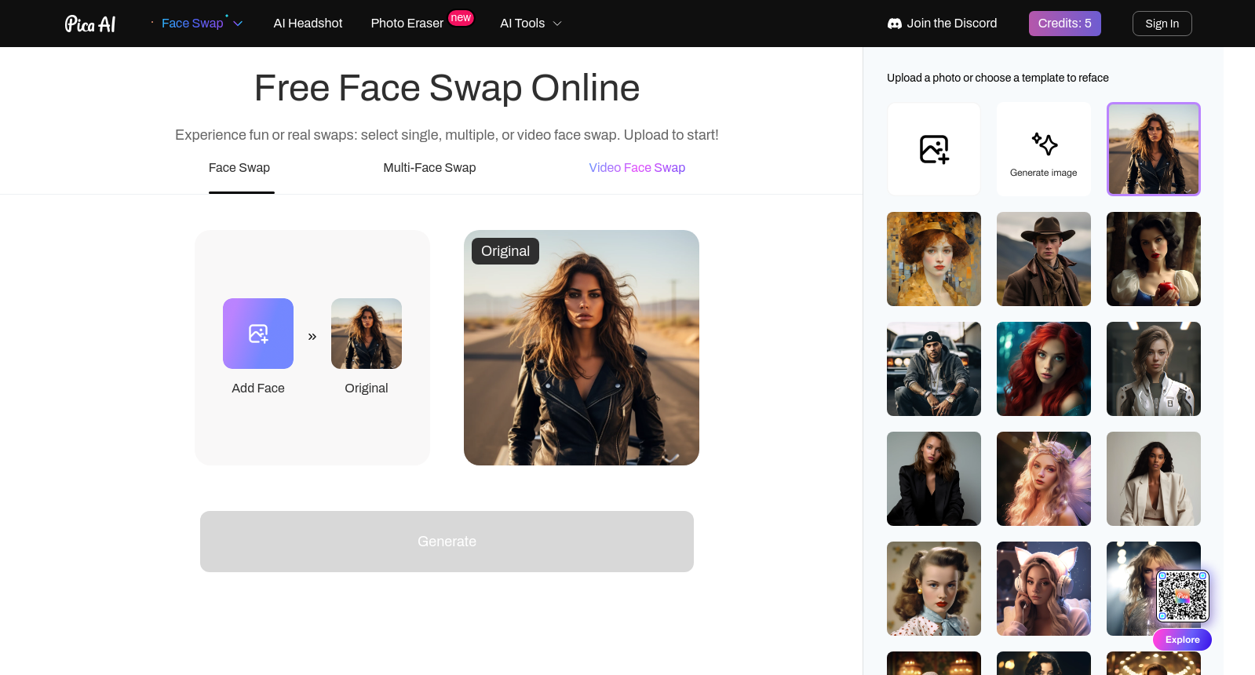Click the double-arrow icon between Add Face and Original
1255x675 pixels.
click(x=312, y=337)
